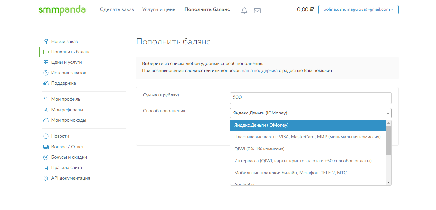Open Мои промокоды sidebar link
436x210 pixels.
click(x=69, y=120)
